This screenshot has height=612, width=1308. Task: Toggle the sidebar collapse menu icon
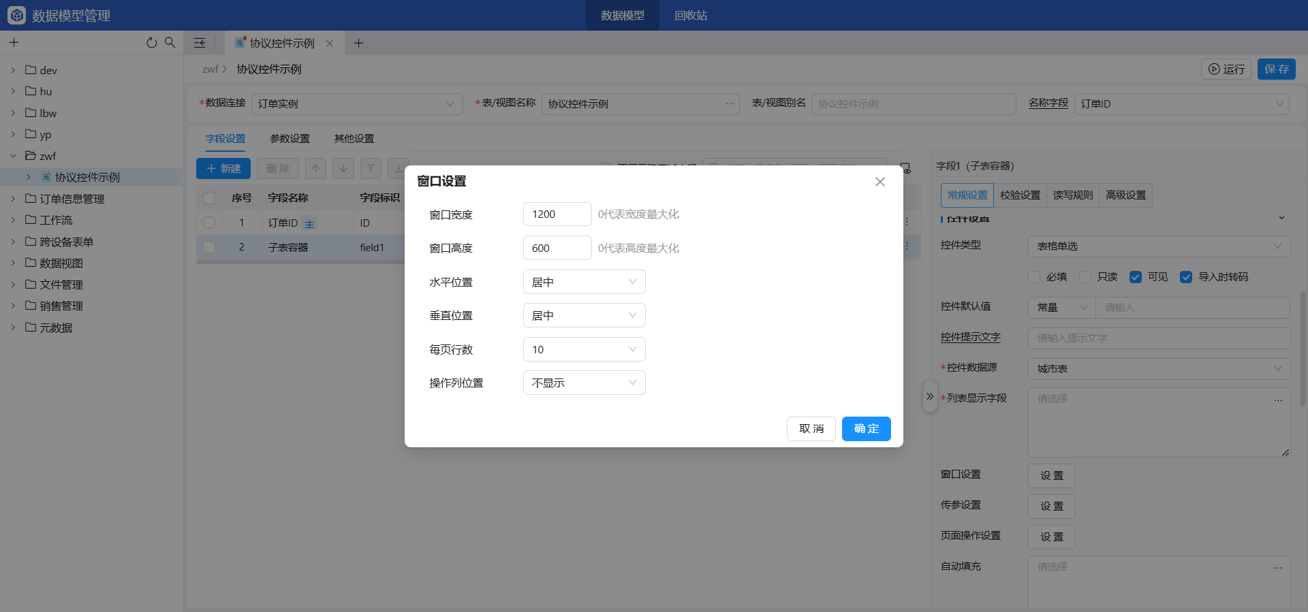pos(200,43)
